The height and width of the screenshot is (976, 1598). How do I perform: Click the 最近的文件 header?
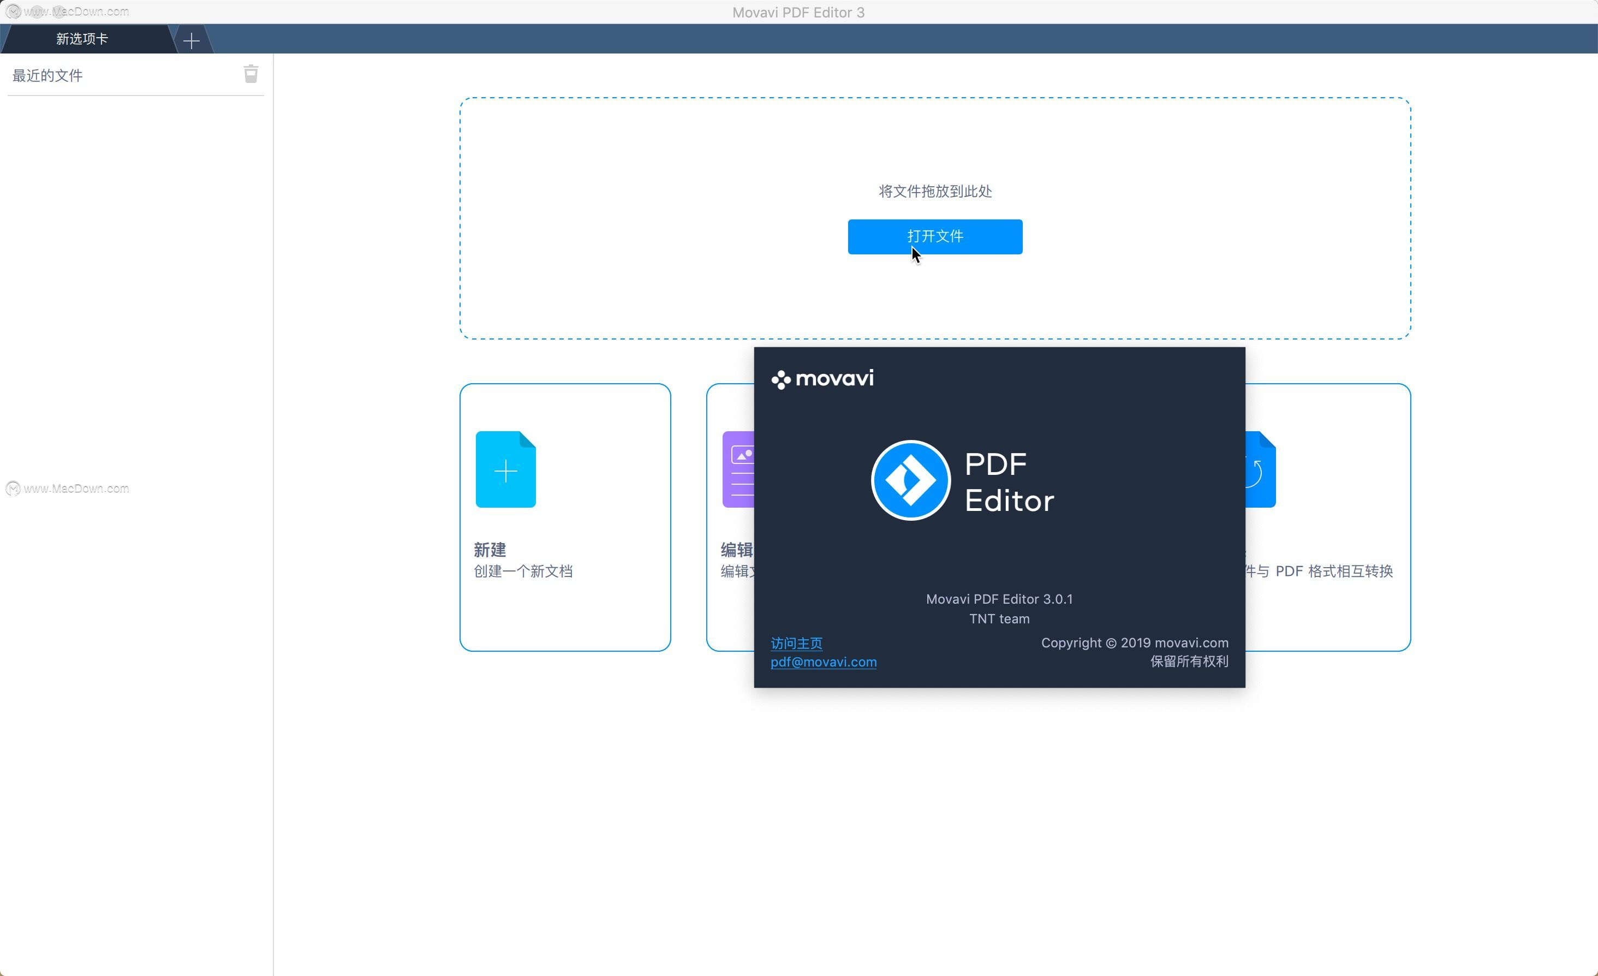pyautogui.click(x=47, y=76)
